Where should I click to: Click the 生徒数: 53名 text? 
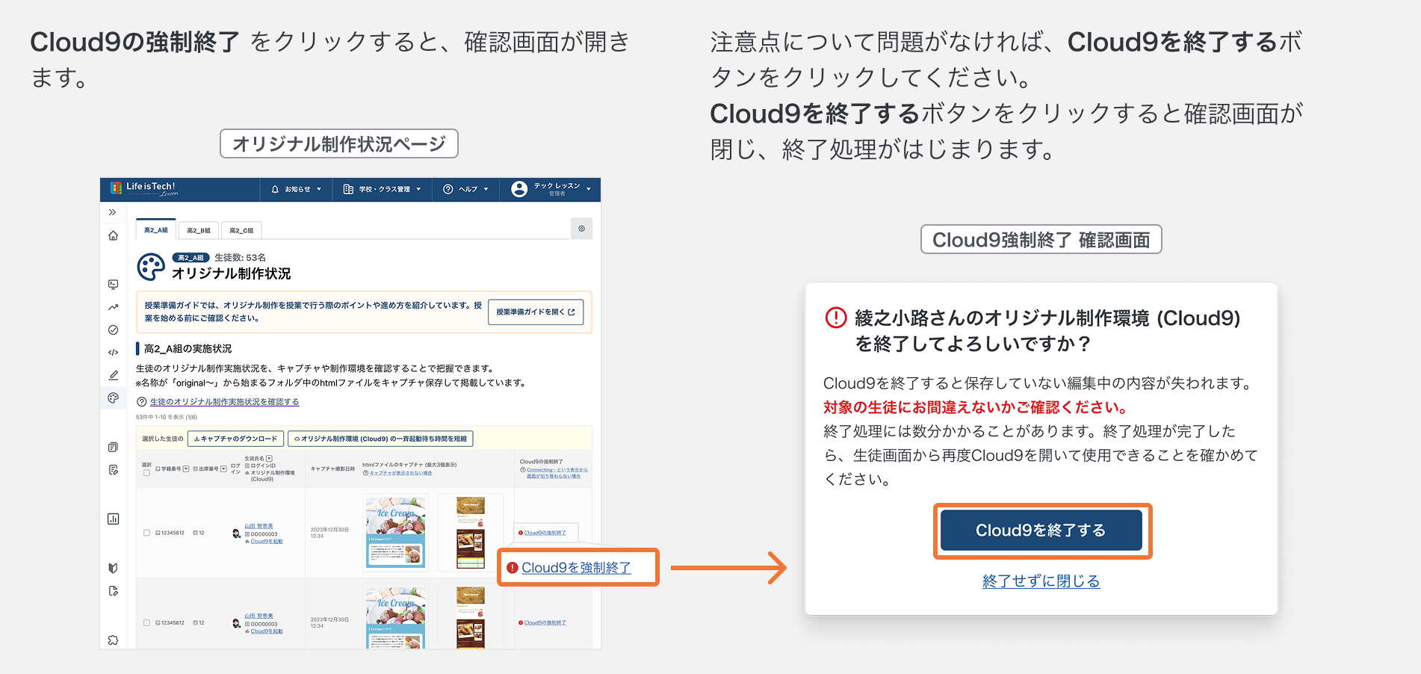click(240, 258)
